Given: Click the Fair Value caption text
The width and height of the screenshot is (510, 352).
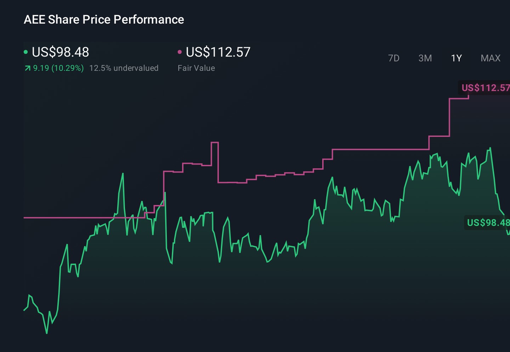Looking at the screenshot, I should tap(196, 68).
